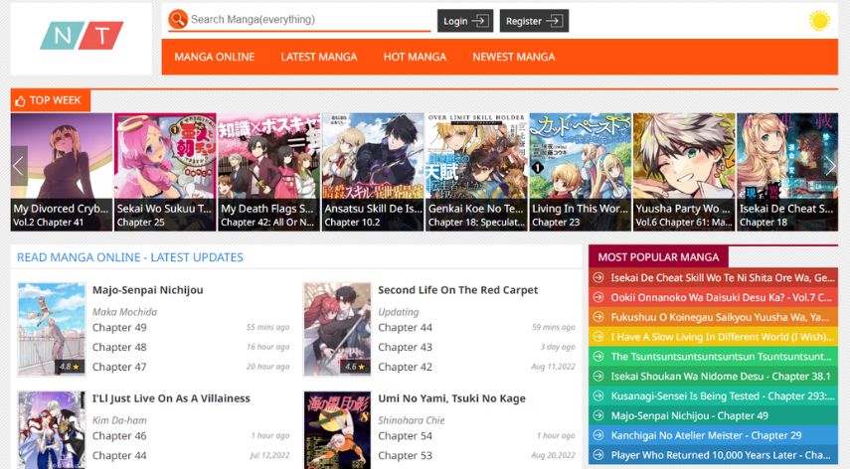Open Sekai Wo Sukuu T... carousel cover
This screenshot has height=469, width=850.
[x=165, y=172]
